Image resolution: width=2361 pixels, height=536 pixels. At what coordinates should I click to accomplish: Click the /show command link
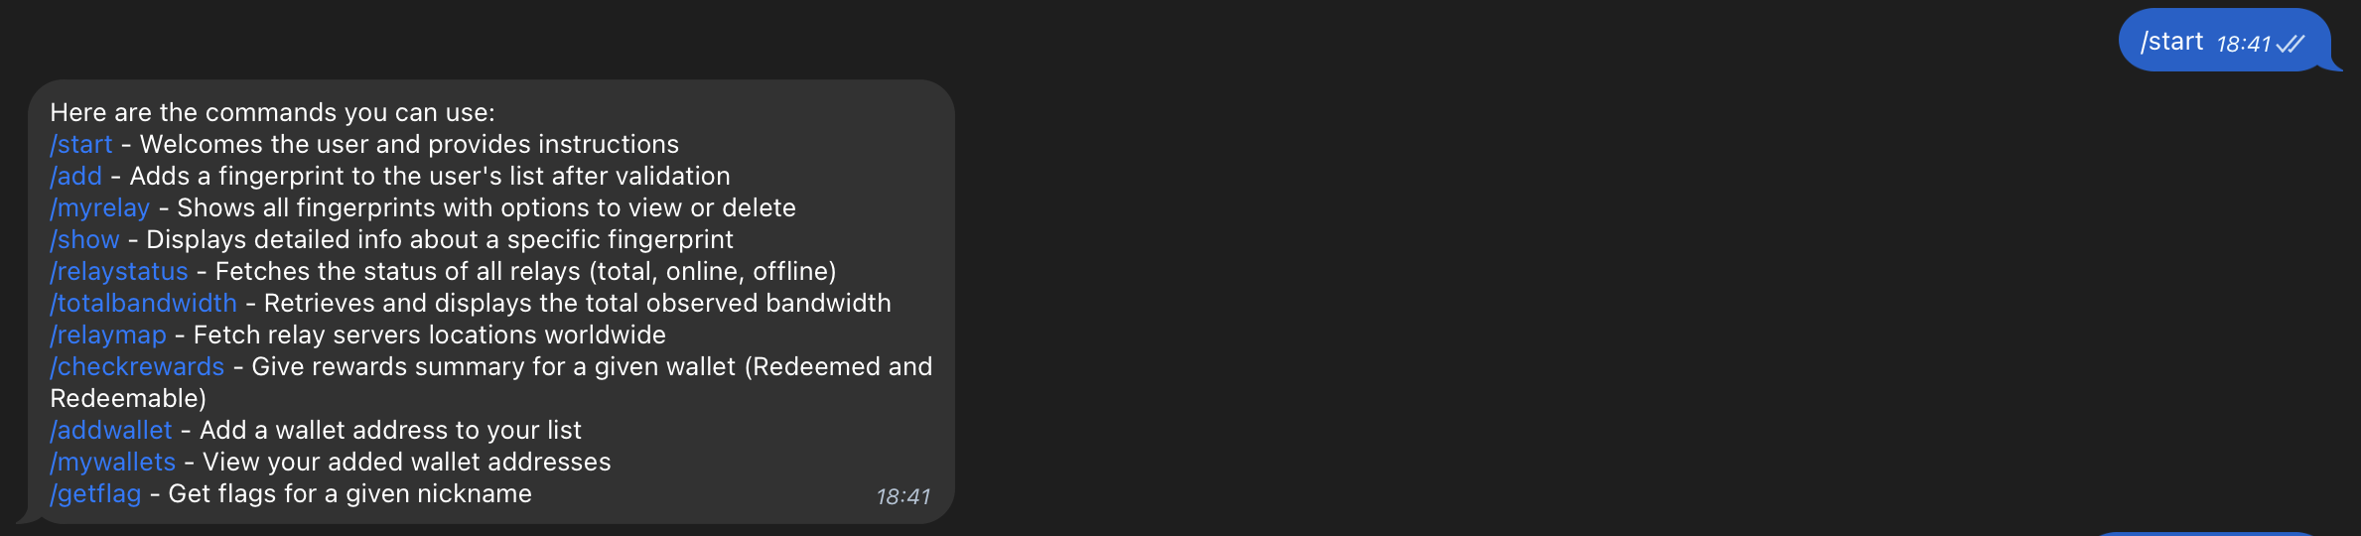pos(84,240)
